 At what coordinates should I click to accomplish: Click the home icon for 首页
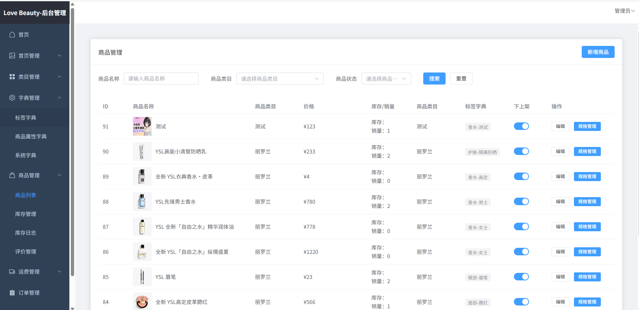[12, 35]
